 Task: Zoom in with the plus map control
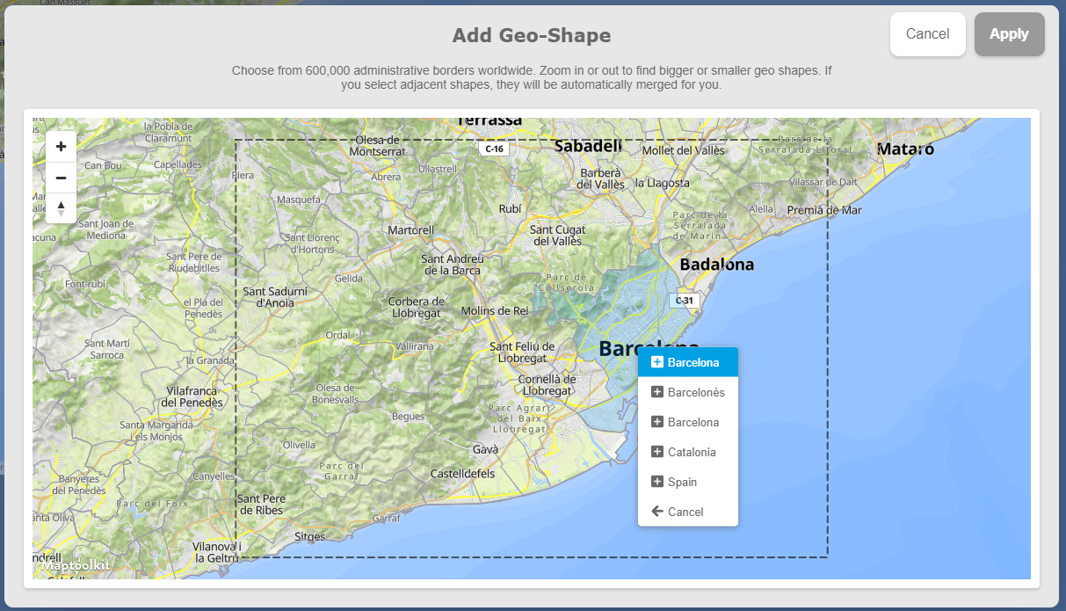coord(61,147)
